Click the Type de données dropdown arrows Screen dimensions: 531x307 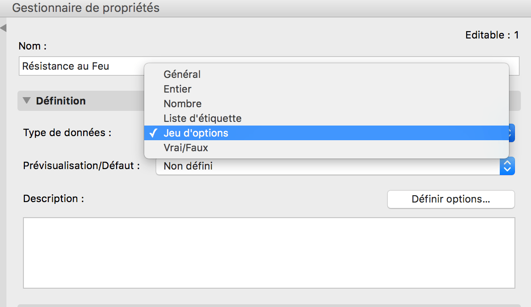511,133
